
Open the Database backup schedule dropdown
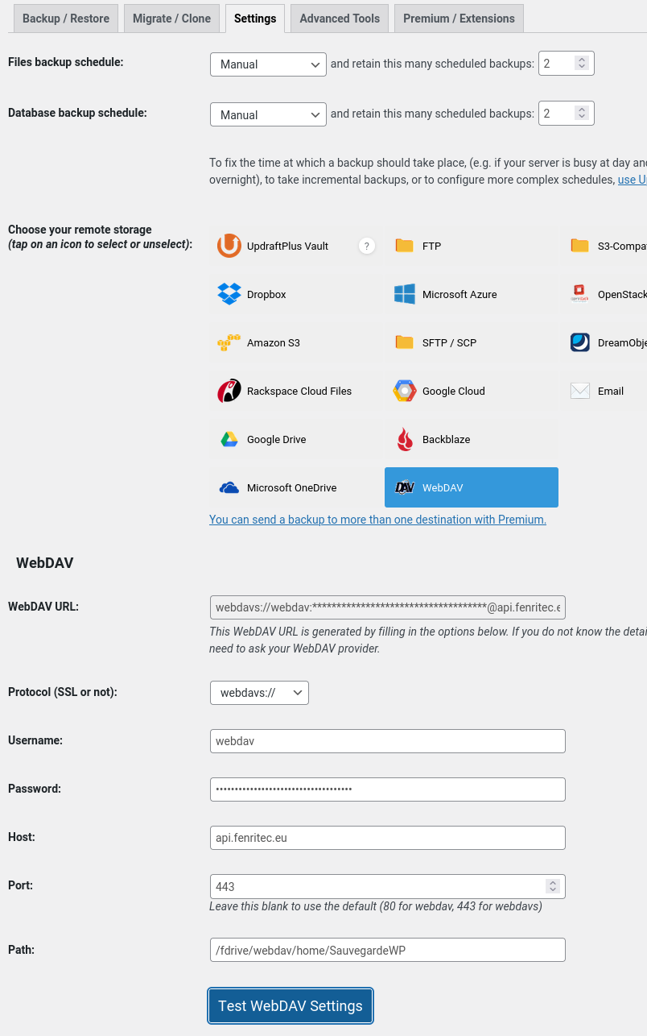(x=267, y=114)
